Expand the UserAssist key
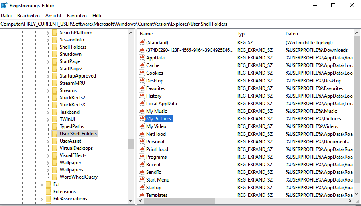This screenshot has height=206, width=361. point(48,141)
